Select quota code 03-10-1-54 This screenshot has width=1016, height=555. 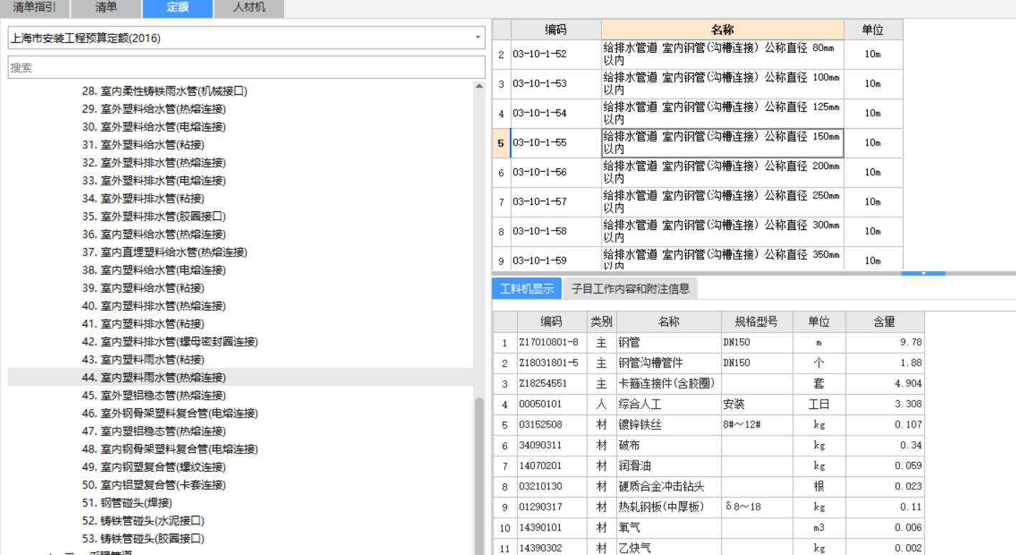point(556,113)
